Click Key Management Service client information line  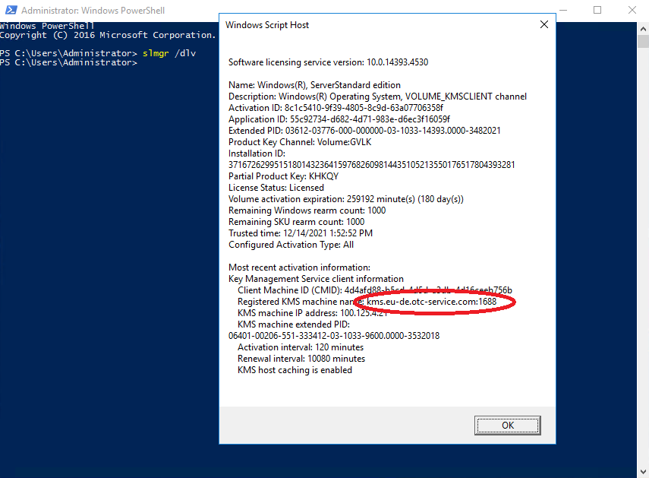[316, 279]
